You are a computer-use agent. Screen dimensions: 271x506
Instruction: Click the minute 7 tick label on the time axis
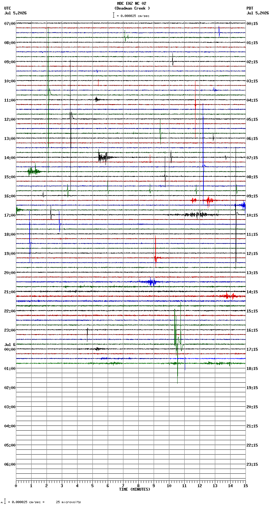(x=123, y=486)
